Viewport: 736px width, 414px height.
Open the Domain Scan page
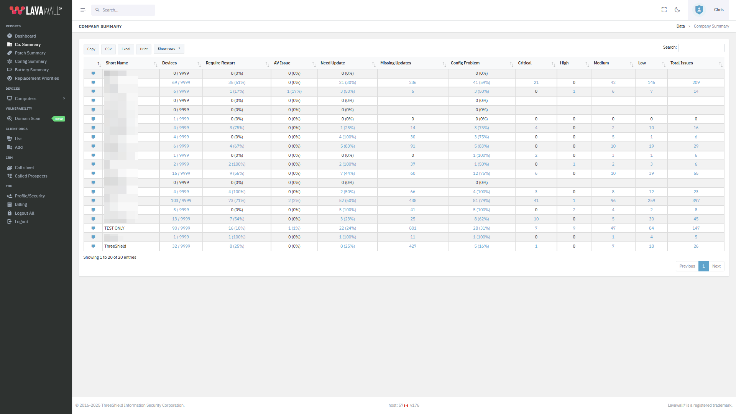pyautogui.click(x=27, y=118)
